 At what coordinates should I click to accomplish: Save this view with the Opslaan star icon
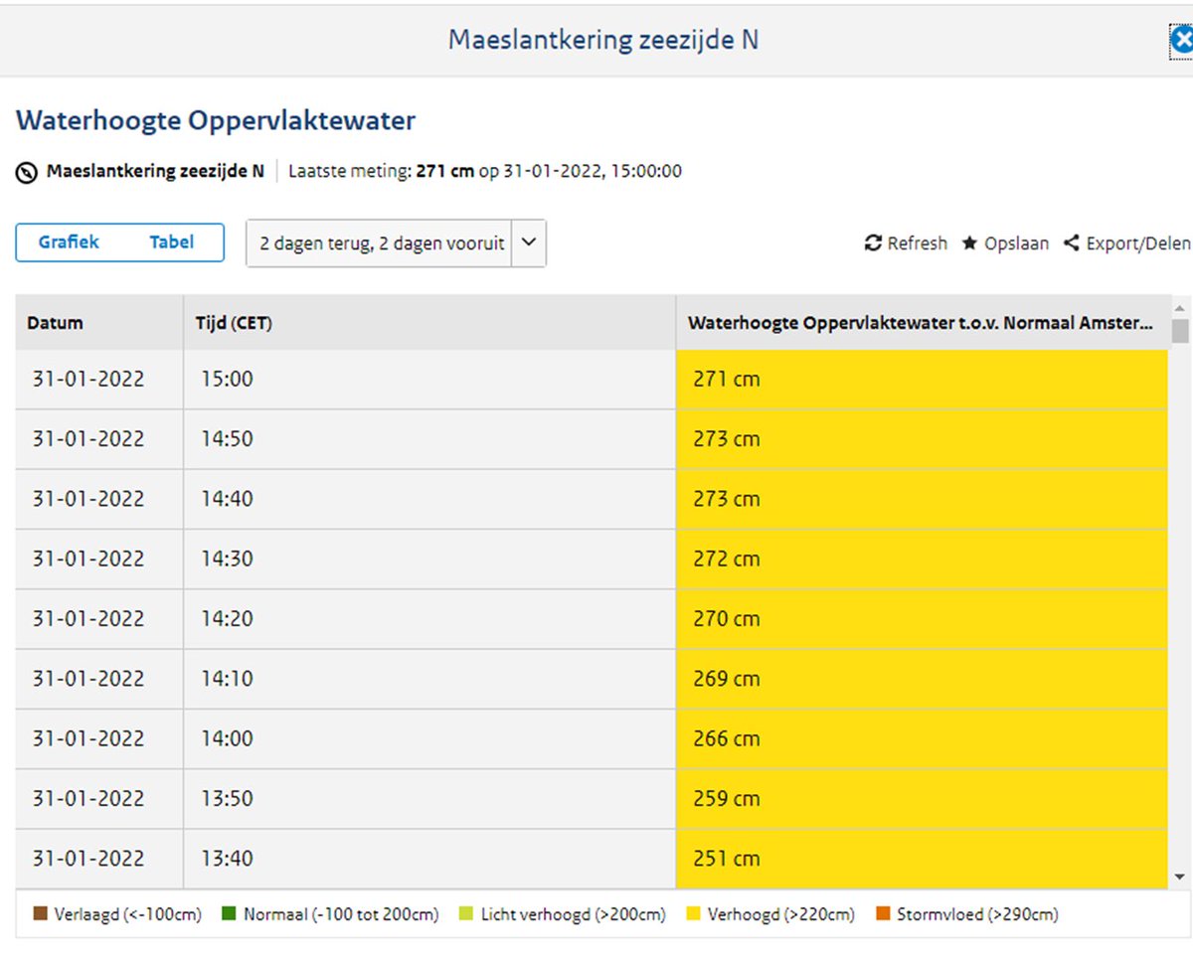[968, 242]
